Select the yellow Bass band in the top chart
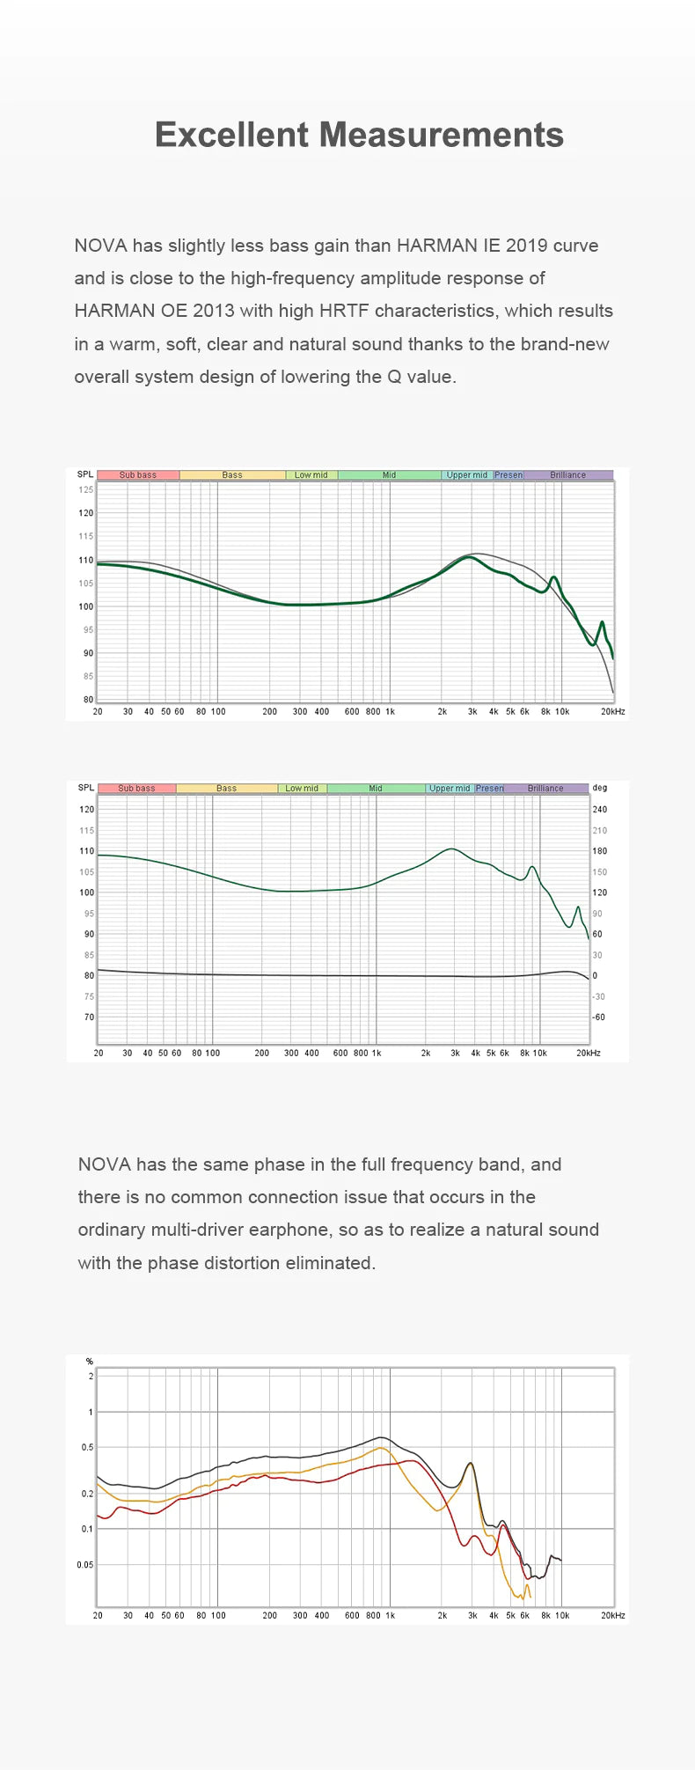Image resolution: width=695 pixels, height=1770 pixels. [x=232, y=475]
